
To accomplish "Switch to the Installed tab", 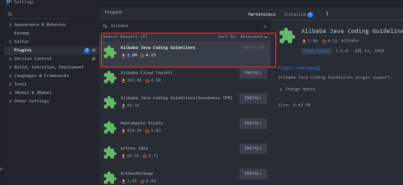I will (x=295, y=14).
